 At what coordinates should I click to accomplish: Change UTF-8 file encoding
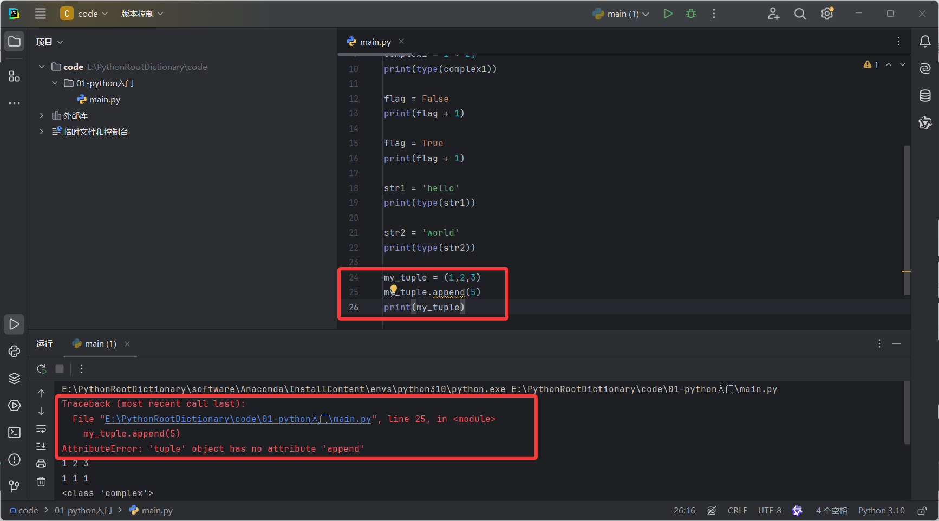[x=770, y=511]
